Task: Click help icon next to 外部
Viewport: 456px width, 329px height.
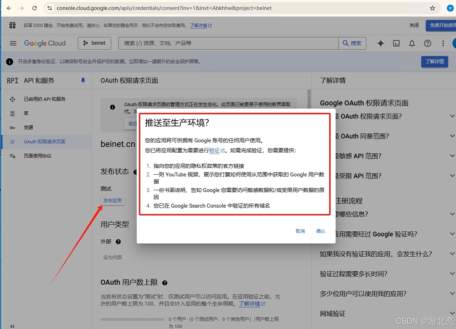Action: (118, 242)
